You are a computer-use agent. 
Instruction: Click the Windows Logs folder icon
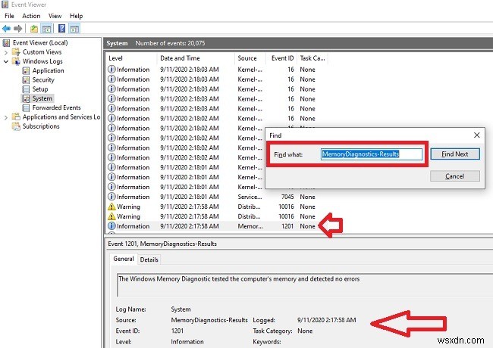click(16, 61)
